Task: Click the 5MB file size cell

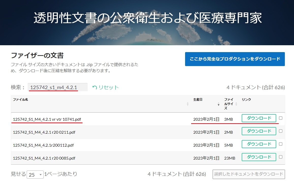Action: [x=228, y=145]
